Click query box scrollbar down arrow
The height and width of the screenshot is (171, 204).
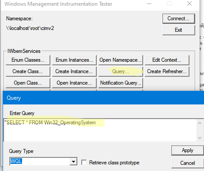point(200,138)
